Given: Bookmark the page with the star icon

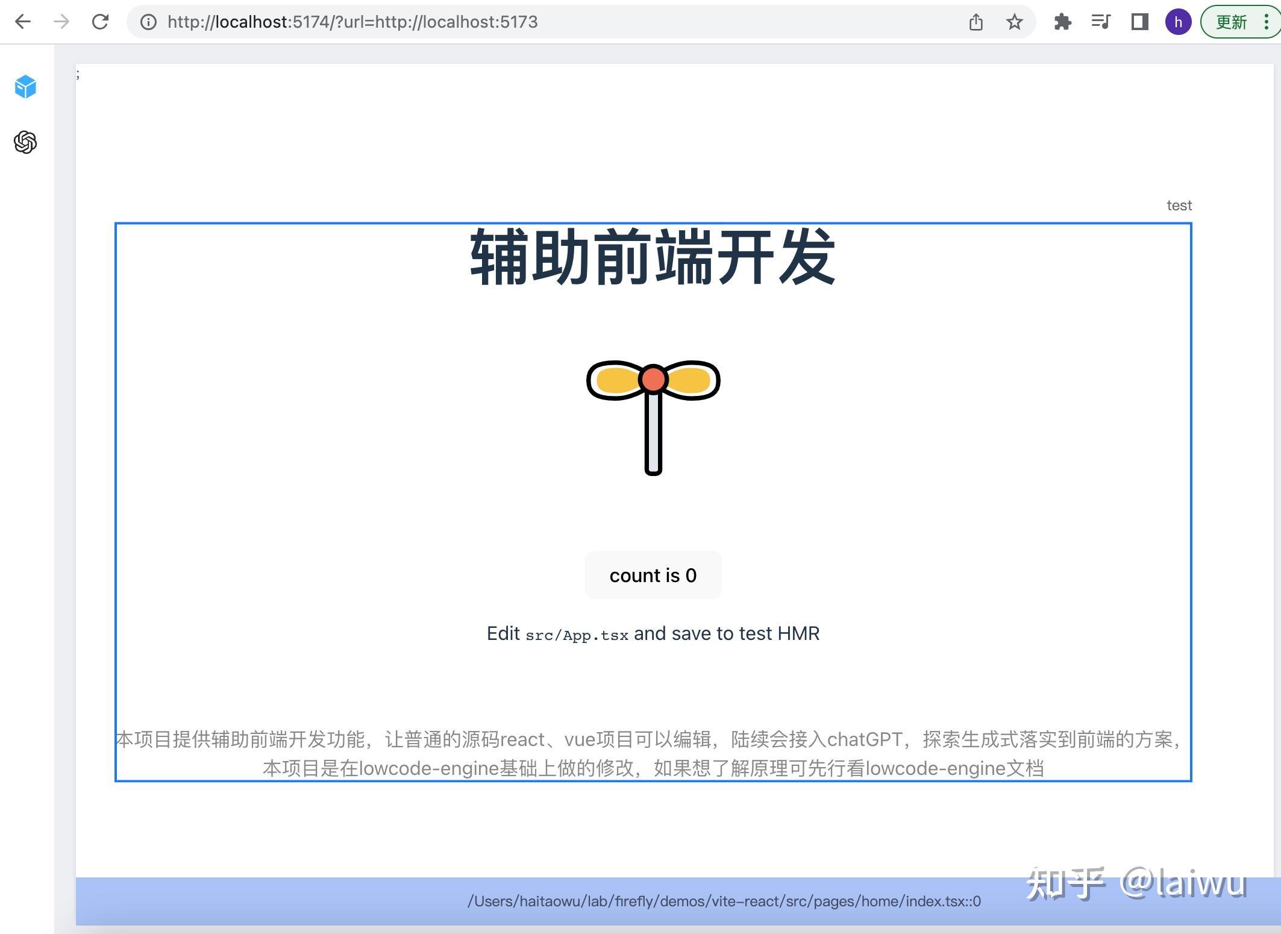Looking at the screenshot, I should 1015,22.
